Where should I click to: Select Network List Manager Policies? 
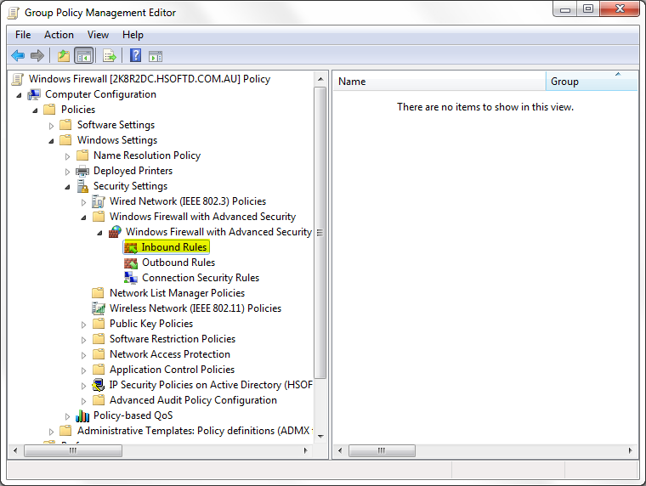[177, 293]
